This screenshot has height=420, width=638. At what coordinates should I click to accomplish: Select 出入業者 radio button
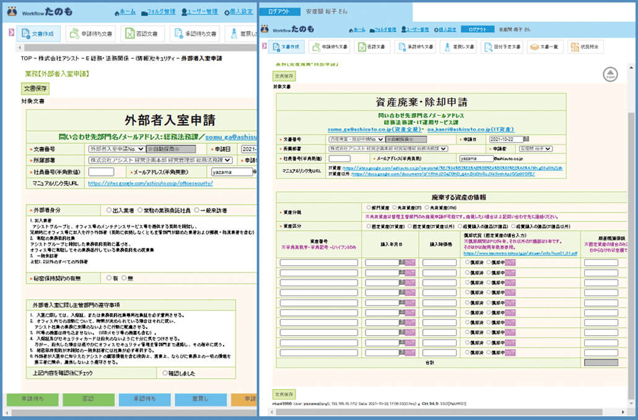coord(108,210)
